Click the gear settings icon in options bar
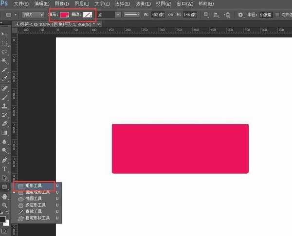 coord(240,15)
